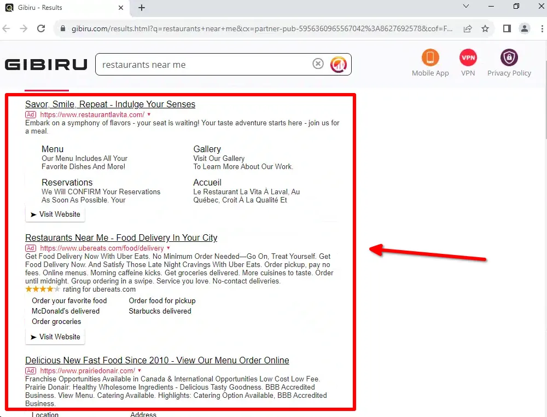Click the Ad badge beside ubereats URL
This screenshot has width=547, height=417.
[x=31, y=248]
